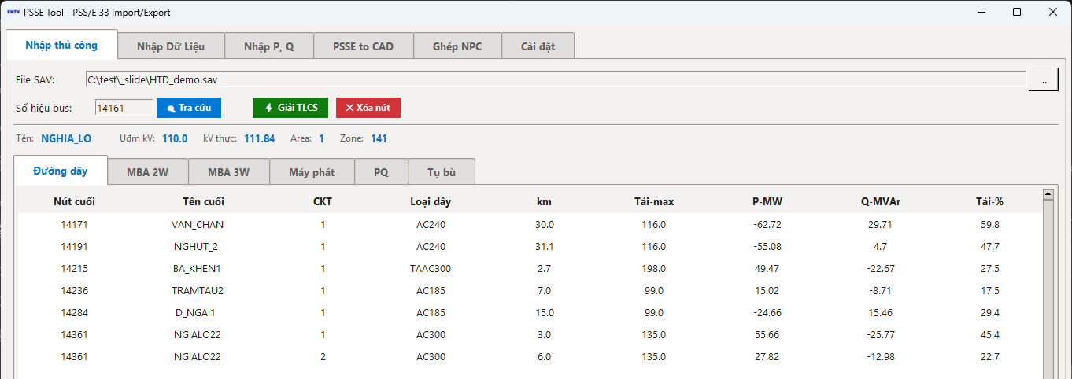
Task: Click P-MW value -24.66
Action: [767, 312]
